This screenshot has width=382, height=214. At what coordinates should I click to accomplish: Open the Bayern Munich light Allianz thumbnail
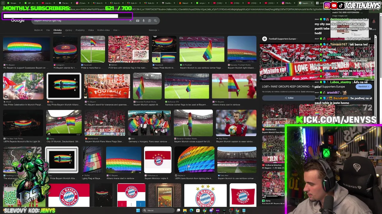tap(242, 49)
